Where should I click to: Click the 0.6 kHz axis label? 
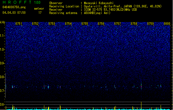[2, 105]
